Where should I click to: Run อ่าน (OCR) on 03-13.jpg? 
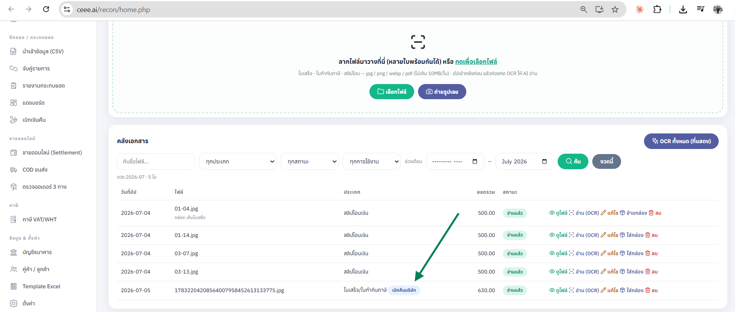[584, 272]
